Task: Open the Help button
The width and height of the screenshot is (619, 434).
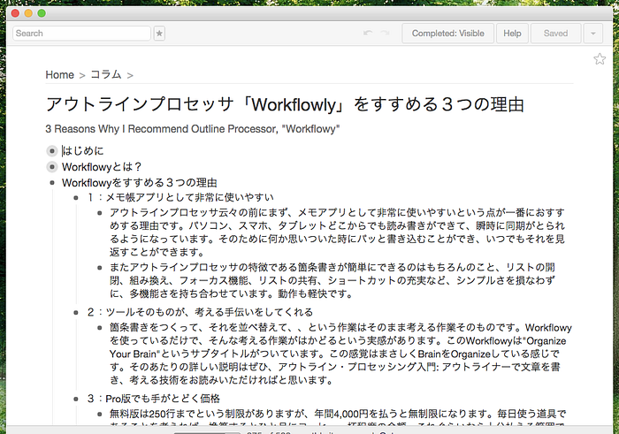Action: click(512, 33)
